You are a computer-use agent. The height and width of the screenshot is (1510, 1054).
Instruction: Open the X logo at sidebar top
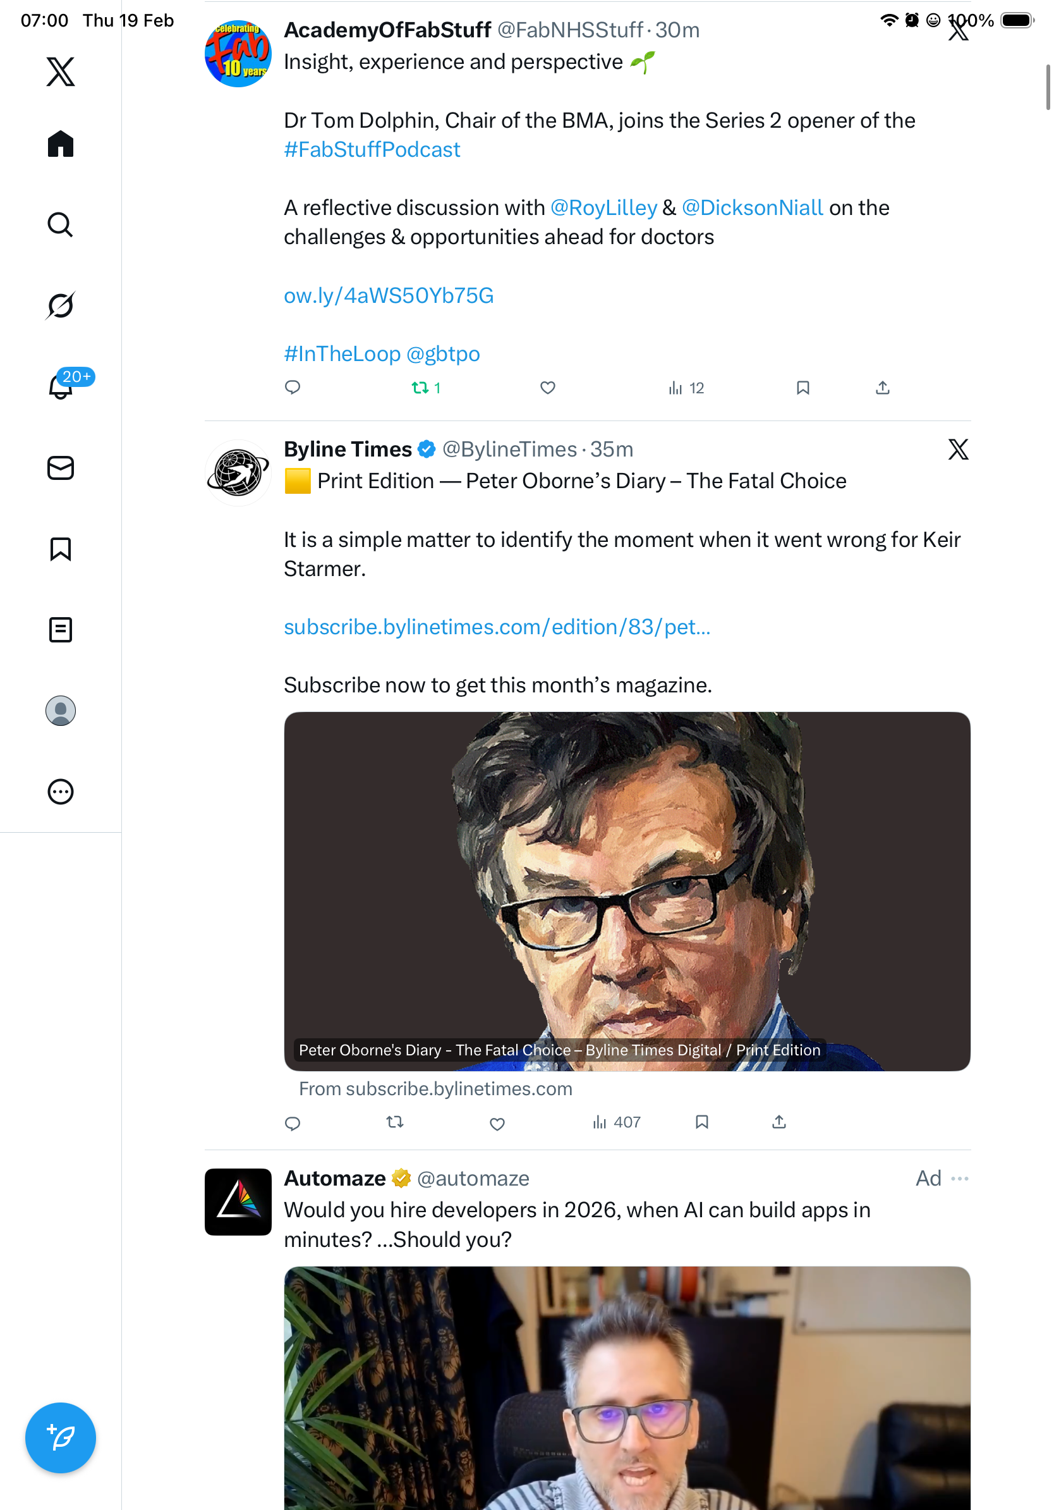61,71
